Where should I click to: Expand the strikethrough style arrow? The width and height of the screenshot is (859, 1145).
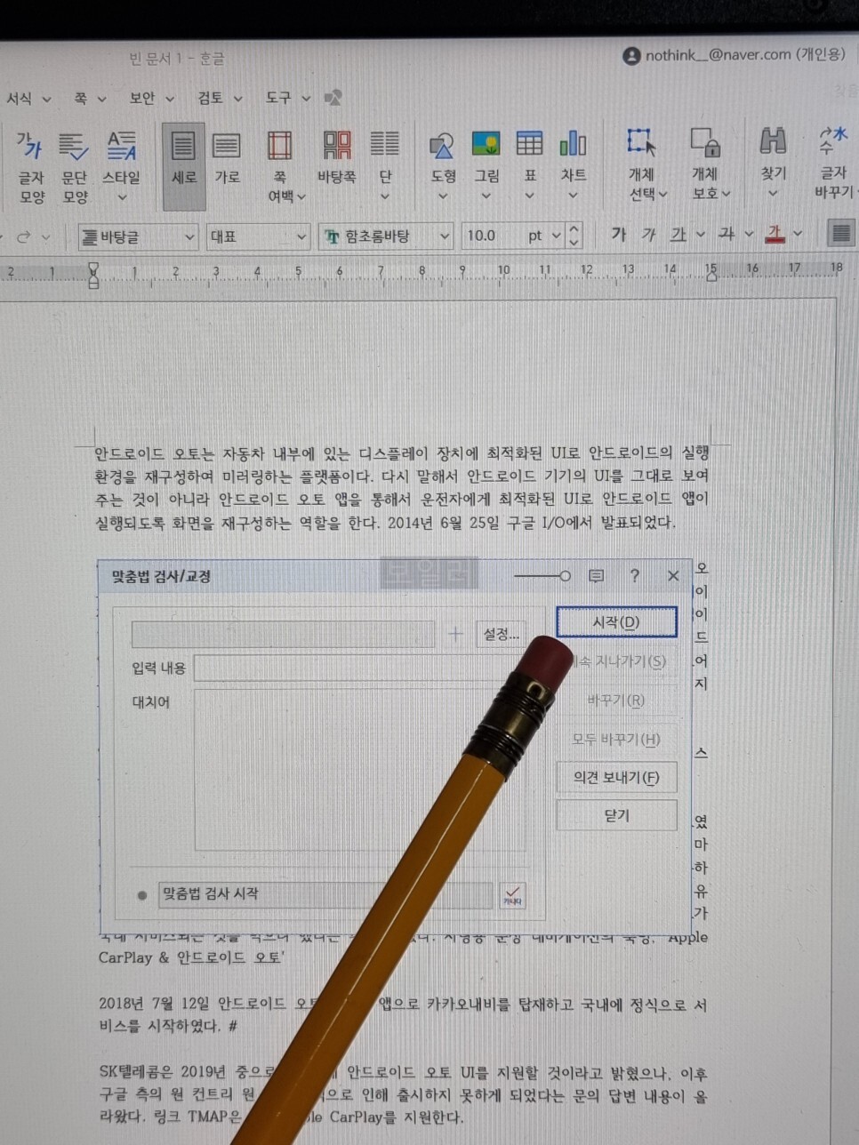tap(749, 234)
